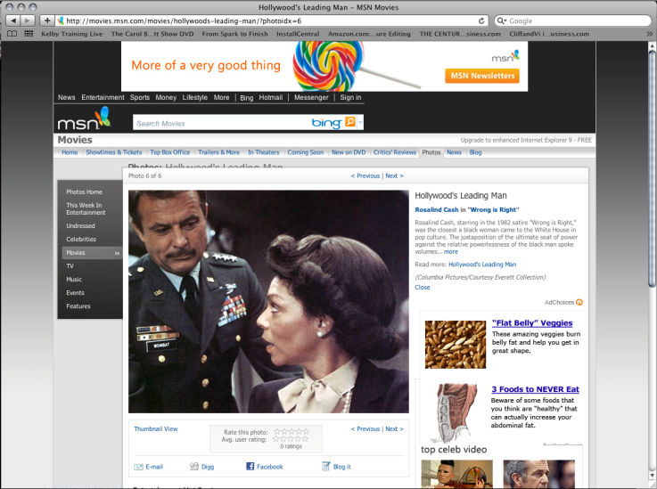Image resolution: width=657 pixels, height=489 pixels.
Task: Switch to Trailers & More tab
Action: pyautogui.click(x=218, y=152)
